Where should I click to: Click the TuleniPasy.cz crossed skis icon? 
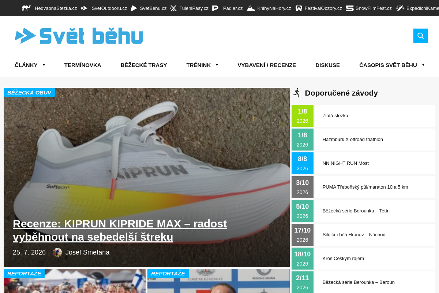(173, 8)
